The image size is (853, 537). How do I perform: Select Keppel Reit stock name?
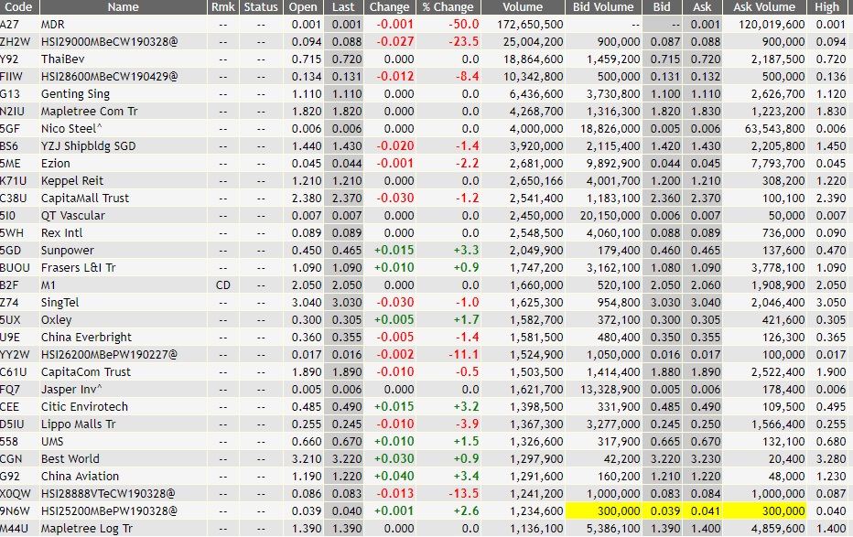click(71, 181)
